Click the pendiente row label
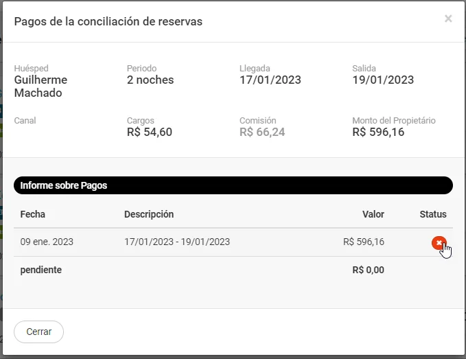466x359 pixels. (41, 270)
